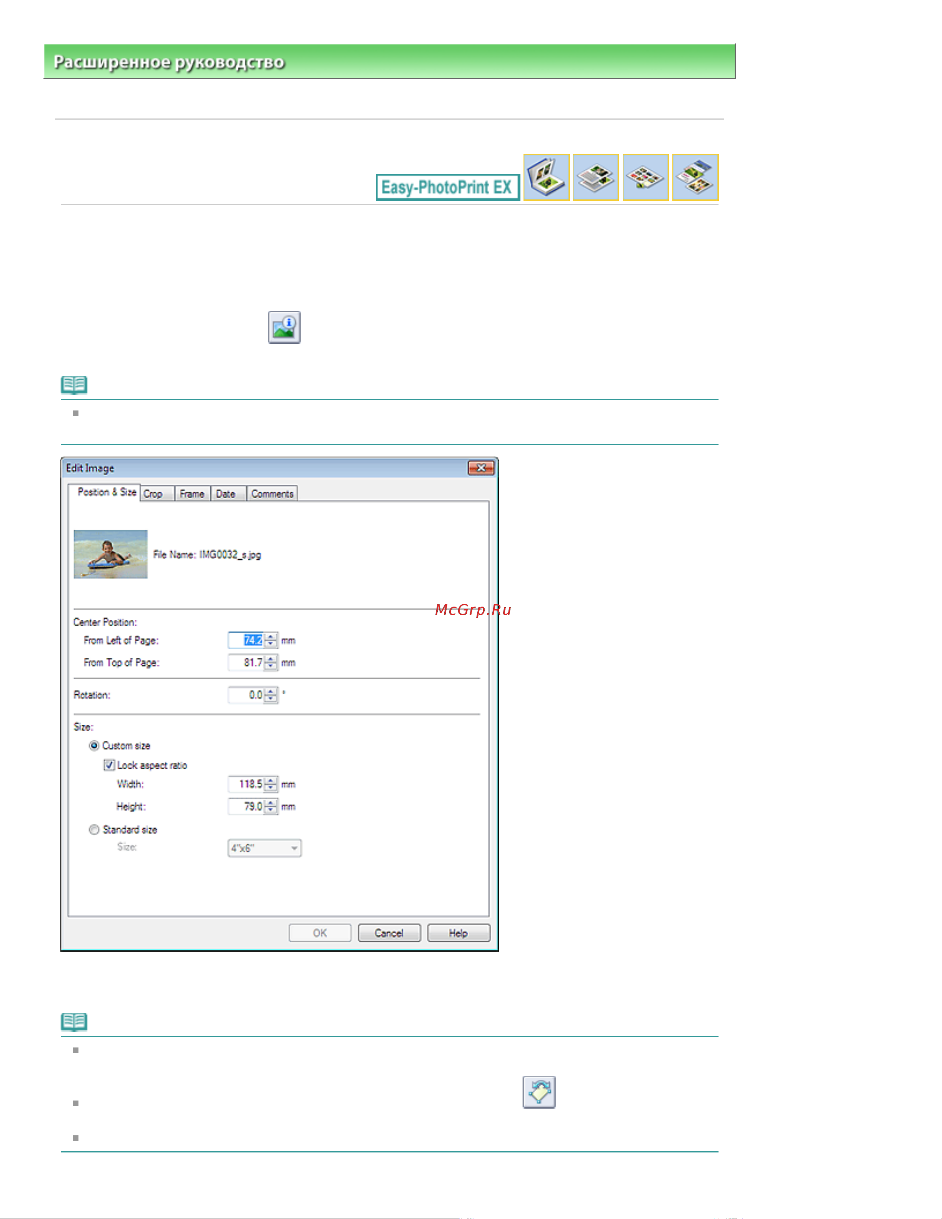Decrease the Rotation value
This screenshot has width=942, height=1219.
pyautogui.click(x=271, y=698)
